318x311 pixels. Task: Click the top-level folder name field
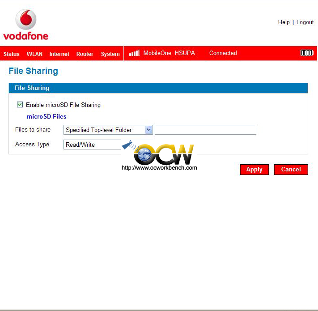pyautogui.click(x=205, y=130)
